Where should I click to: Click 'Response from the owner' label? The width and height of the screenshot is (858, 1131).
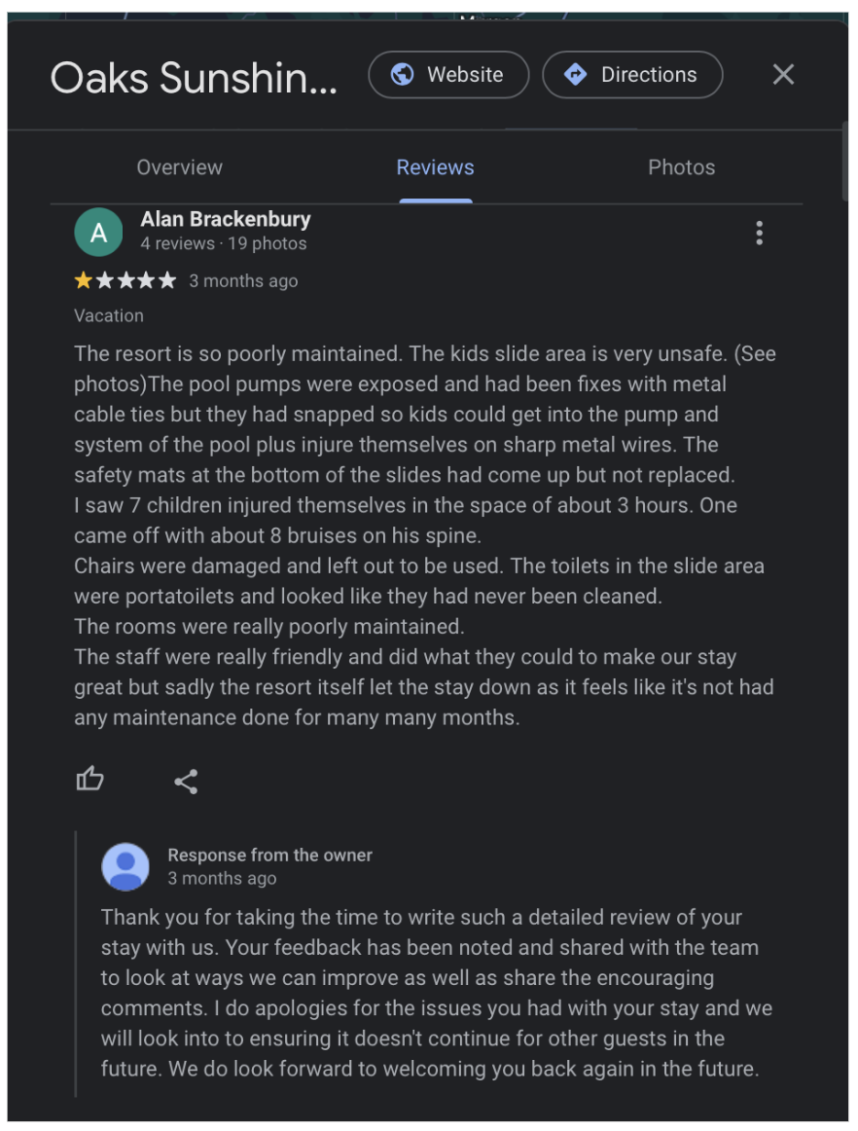point(269,856)
